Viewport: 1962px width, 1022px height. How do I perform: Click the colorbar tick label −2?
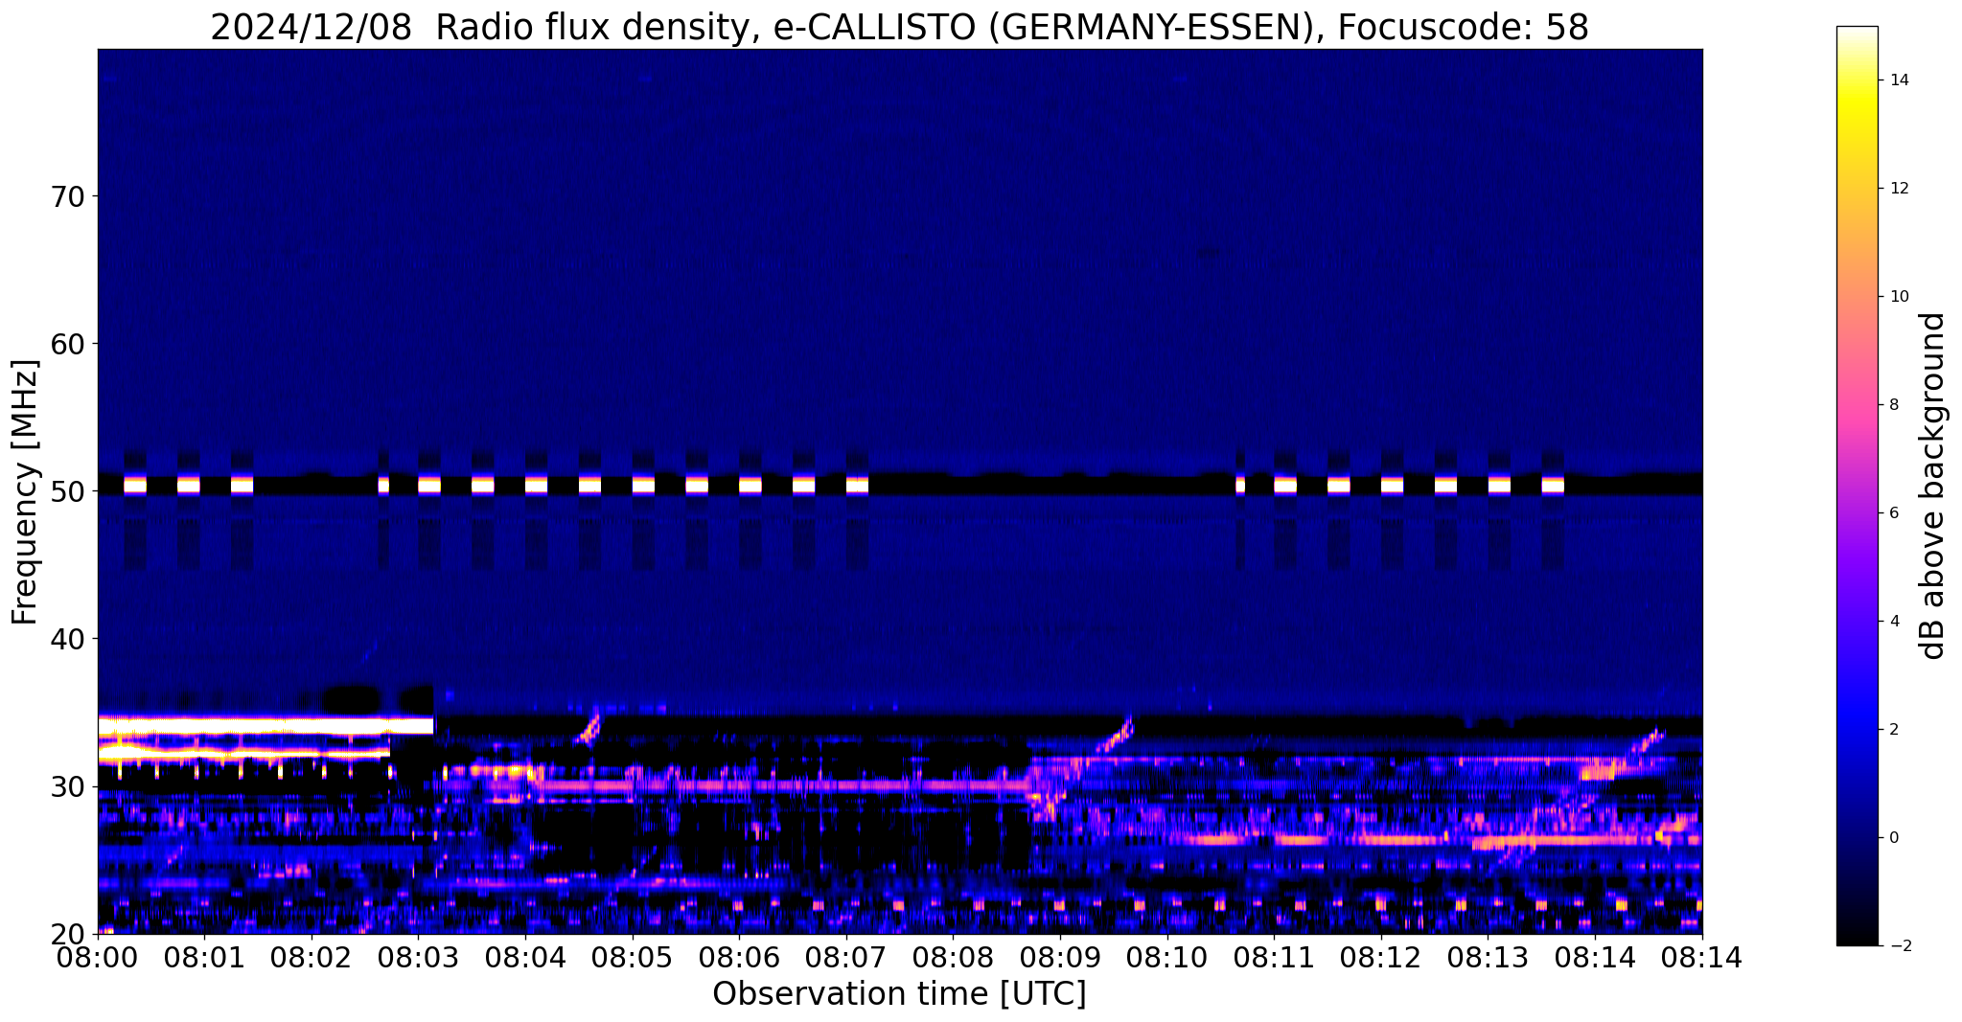coord(1899,946)
